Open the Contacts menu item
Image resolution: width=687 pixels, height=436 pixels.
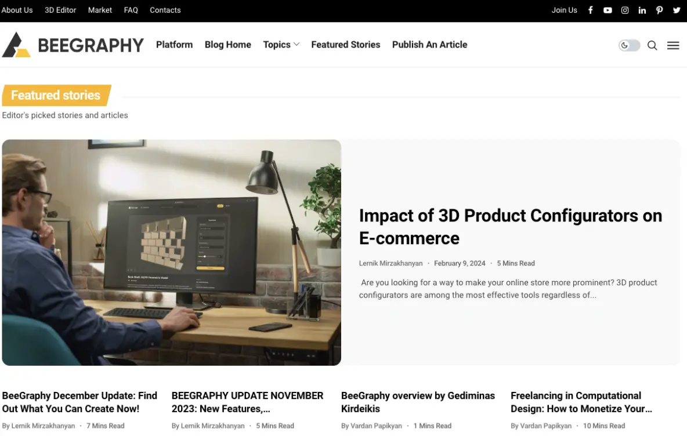pyautogui.click(x=165, y=10)
